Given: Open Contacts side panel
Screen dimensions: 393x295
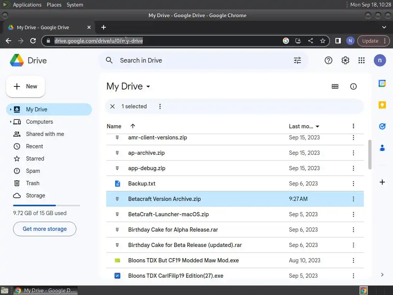Looking at the screenshot, I should click(382, 148).
